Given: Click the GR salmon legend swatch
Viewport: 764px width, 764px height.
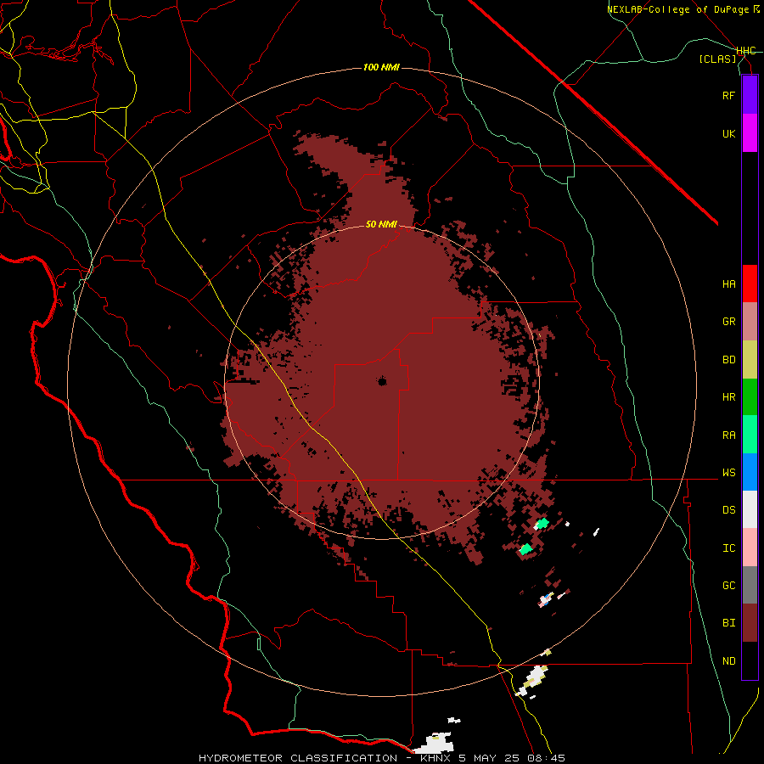Looking at the screenshot, I should click(750, 322).
